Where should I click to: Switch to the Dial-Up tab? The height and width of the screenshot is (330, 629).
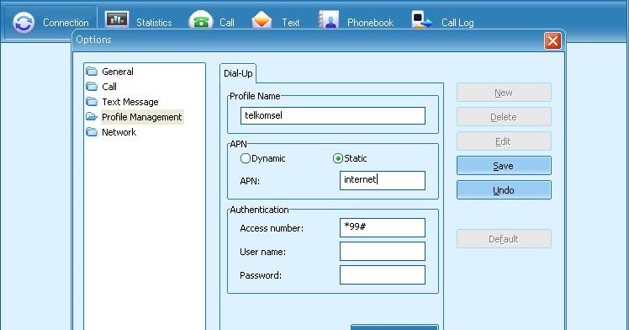238,73
